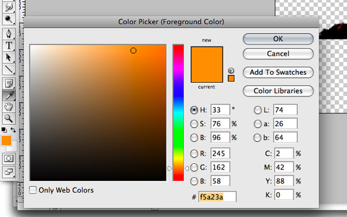Click the blue field showing 58
Image resolution: width=347 pixels, height=217 pixels.
[x=220, y=181]
